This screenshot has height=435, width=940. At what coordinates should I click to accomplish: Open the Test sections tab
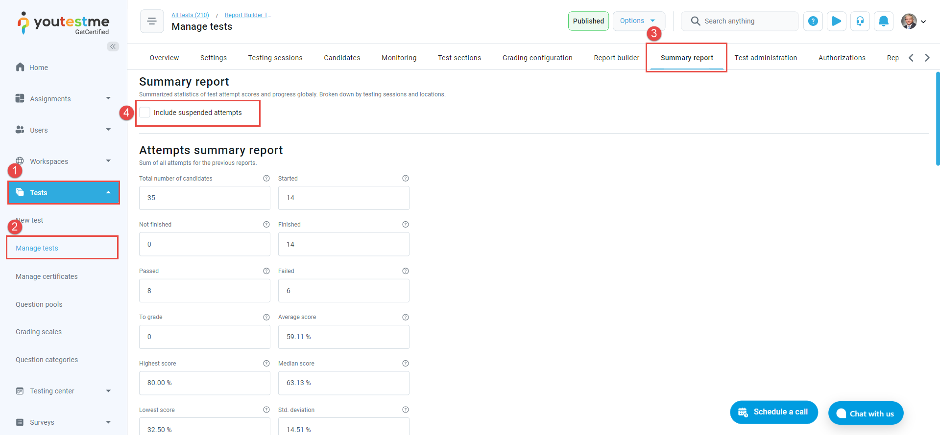click(x=459, y=58)
